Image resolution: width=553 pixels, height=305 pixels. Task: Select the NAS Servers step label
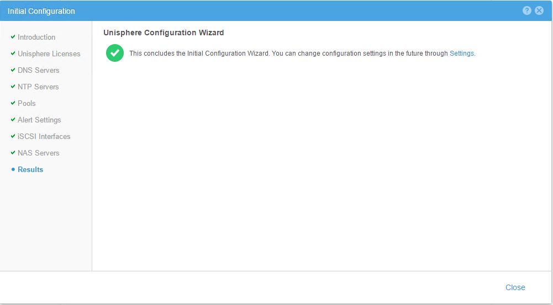click(x=38, y=153)
